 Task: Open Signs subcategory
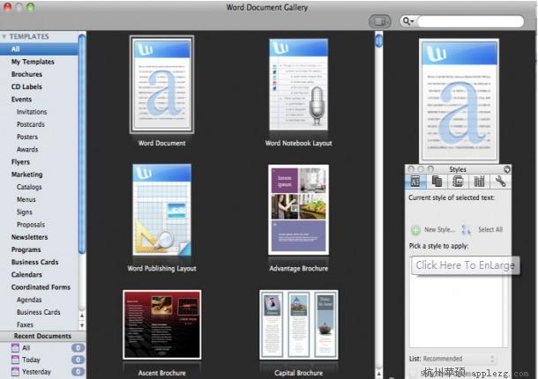[x=25, y=212]
